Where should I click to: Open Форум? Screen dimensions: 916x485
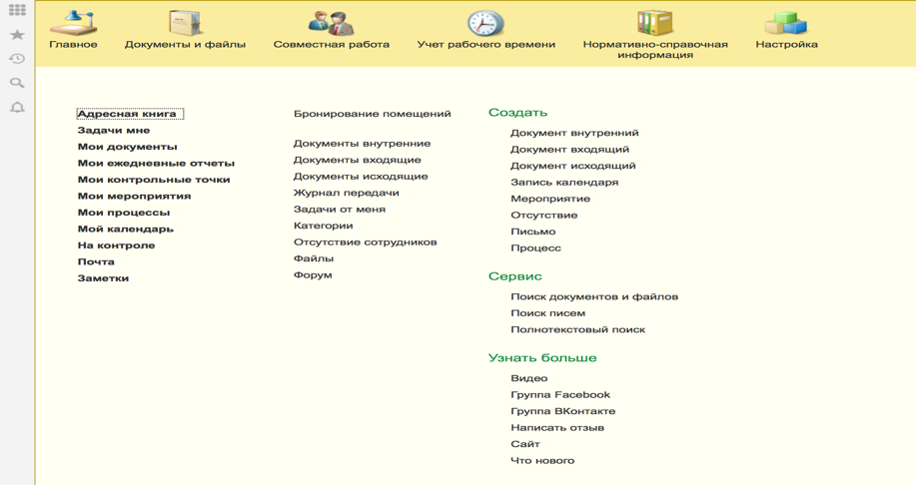[x=313, y=274]
